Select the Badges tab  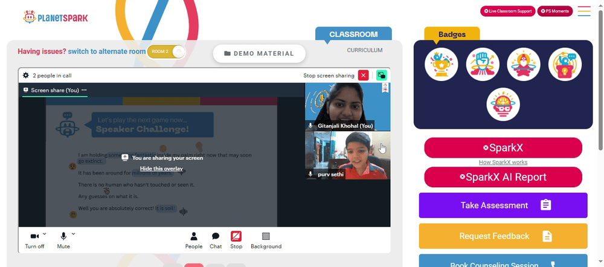452,34
